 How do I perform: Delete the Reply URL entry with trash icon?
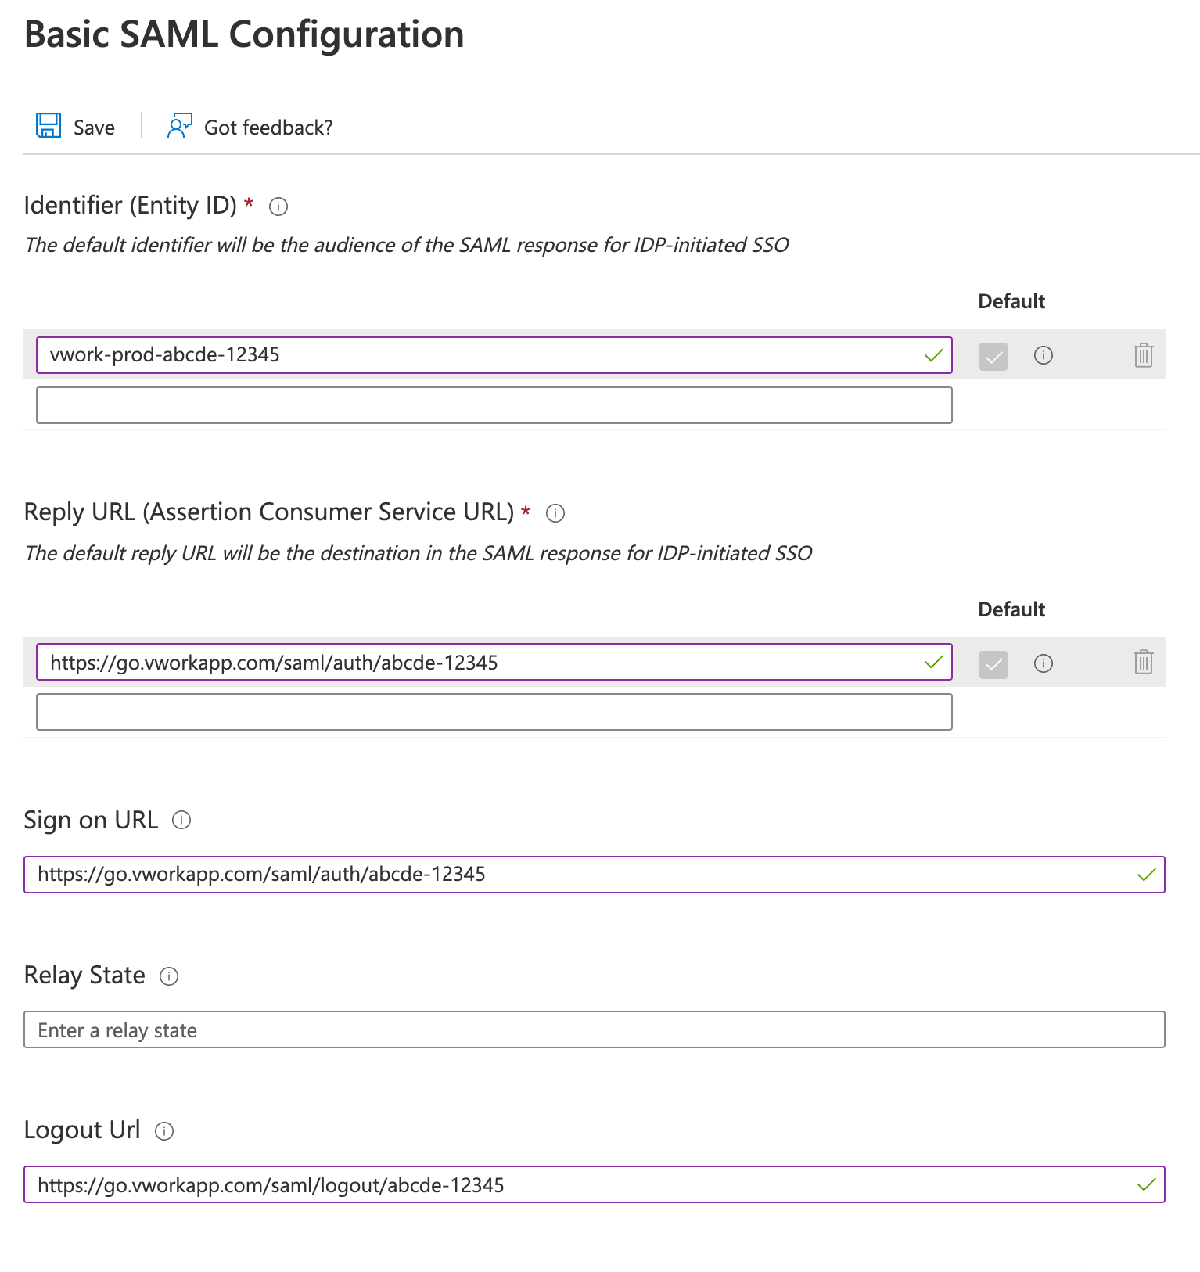(1143, 663)
